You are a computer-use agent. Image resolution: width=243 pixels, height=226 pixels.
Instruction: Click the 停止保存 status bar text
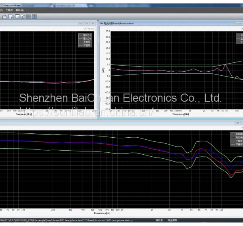pos(172,220)
